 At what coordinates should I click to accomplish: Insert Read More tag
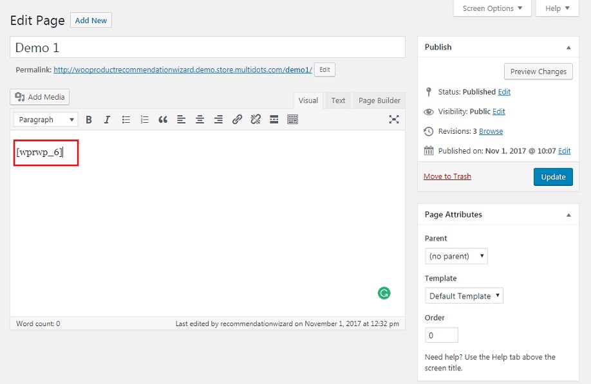tap(274, 120)
